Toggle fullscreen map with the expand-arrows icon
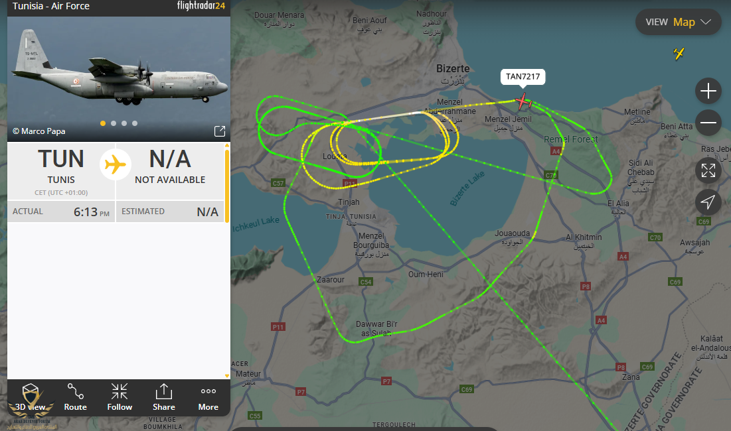Viewport: 731px width, 431px height. pos(708,170)
